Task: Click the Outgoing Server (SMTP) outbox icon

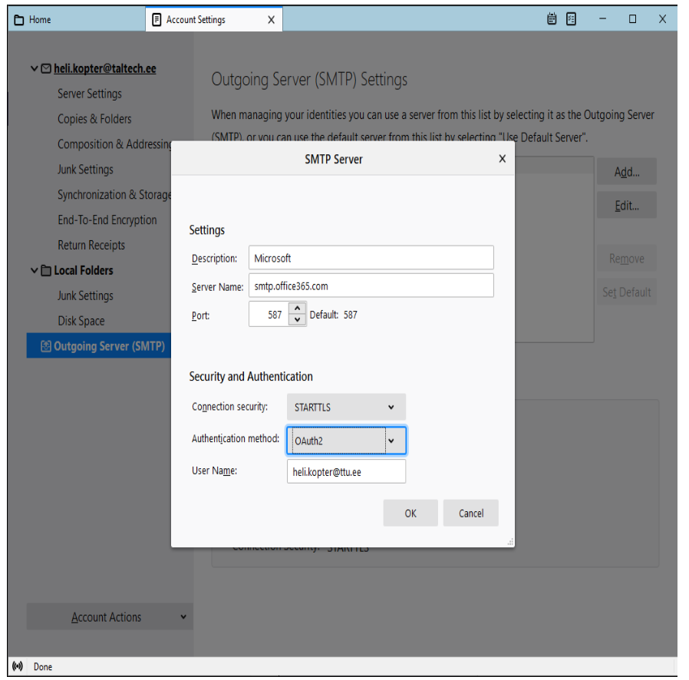Action: click(46, 346)
